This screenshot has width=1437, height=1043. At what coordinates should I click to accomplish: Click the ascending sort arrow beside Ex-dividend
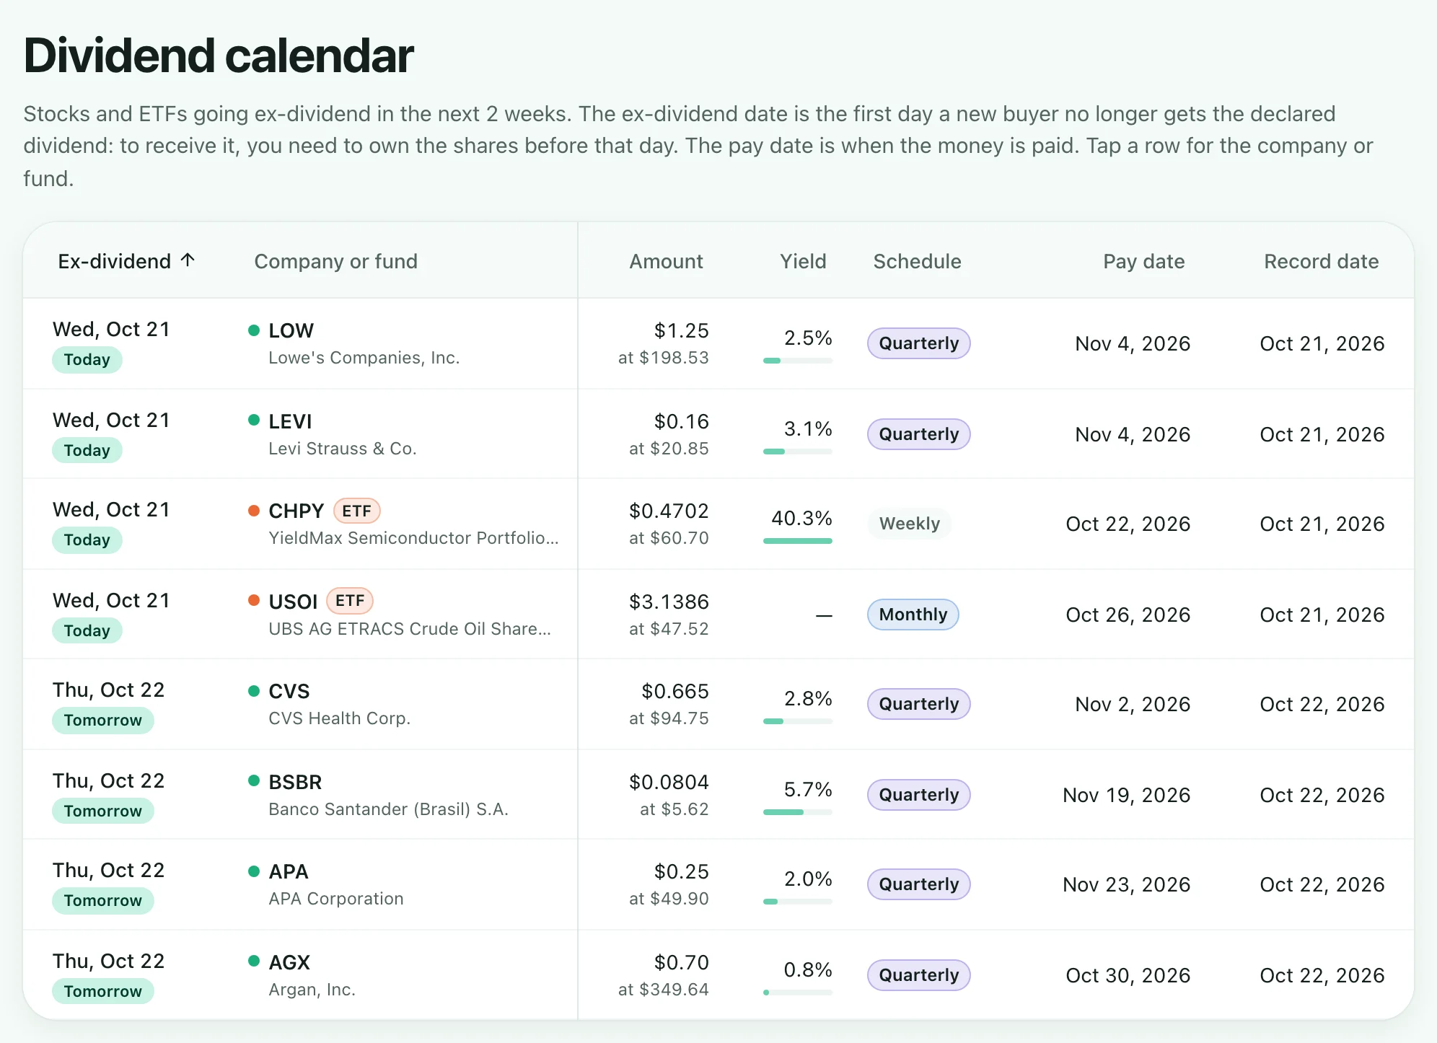coord(188,260)
